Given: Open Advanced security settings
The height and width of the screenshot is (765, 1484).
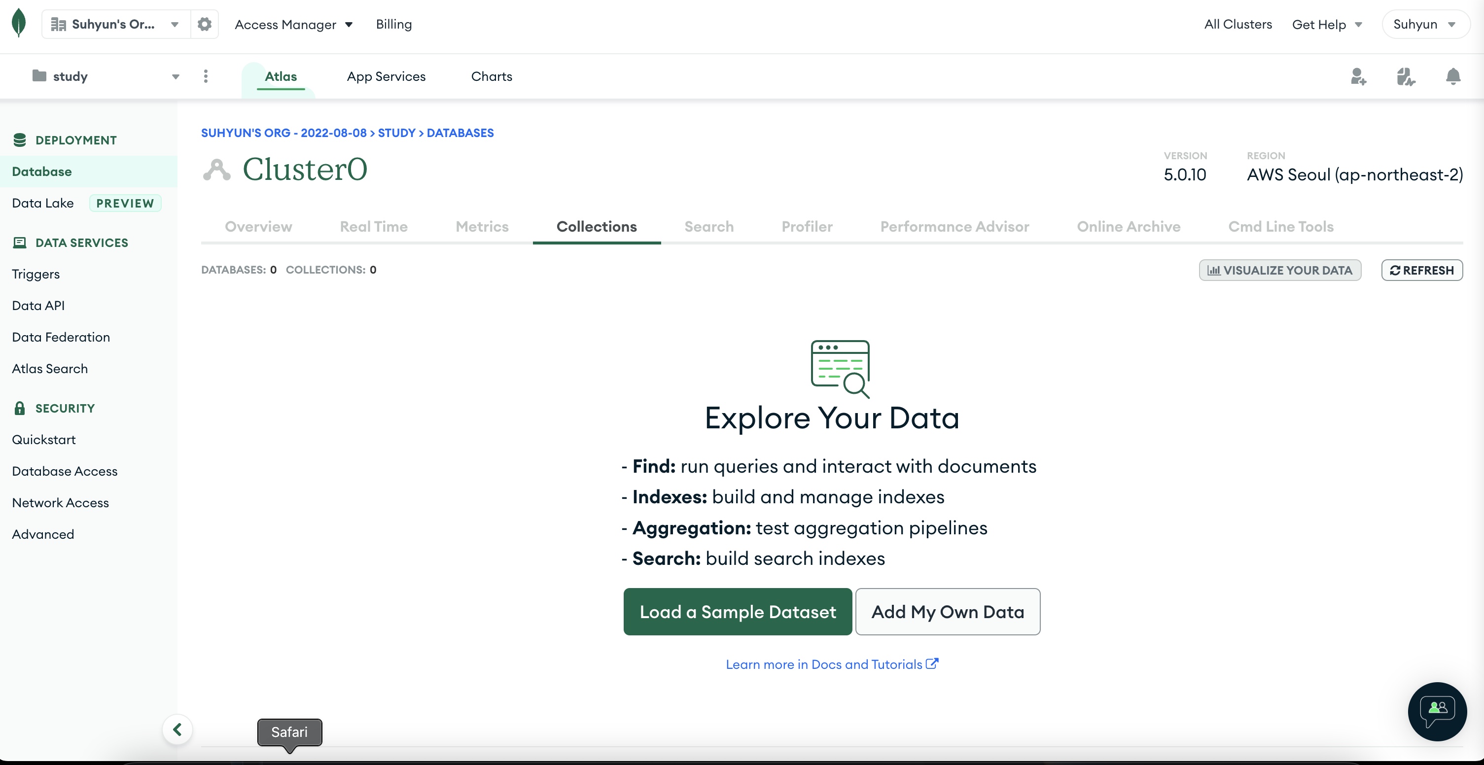Looking at the screenshot, I should pos(42,534).
